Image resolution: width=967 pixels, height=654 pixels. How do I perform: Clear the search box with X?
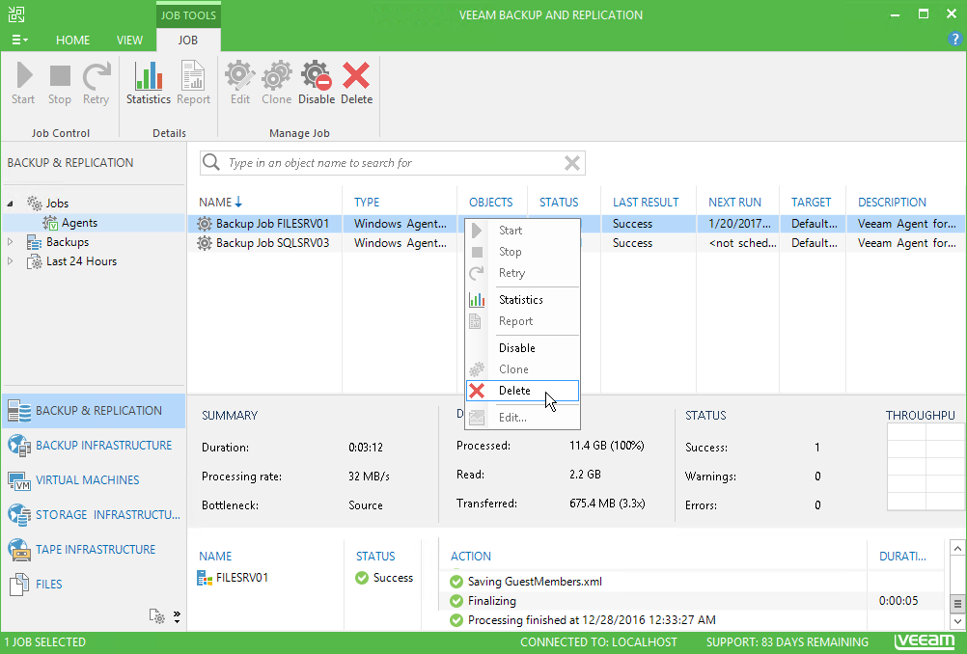pos(572,163)
